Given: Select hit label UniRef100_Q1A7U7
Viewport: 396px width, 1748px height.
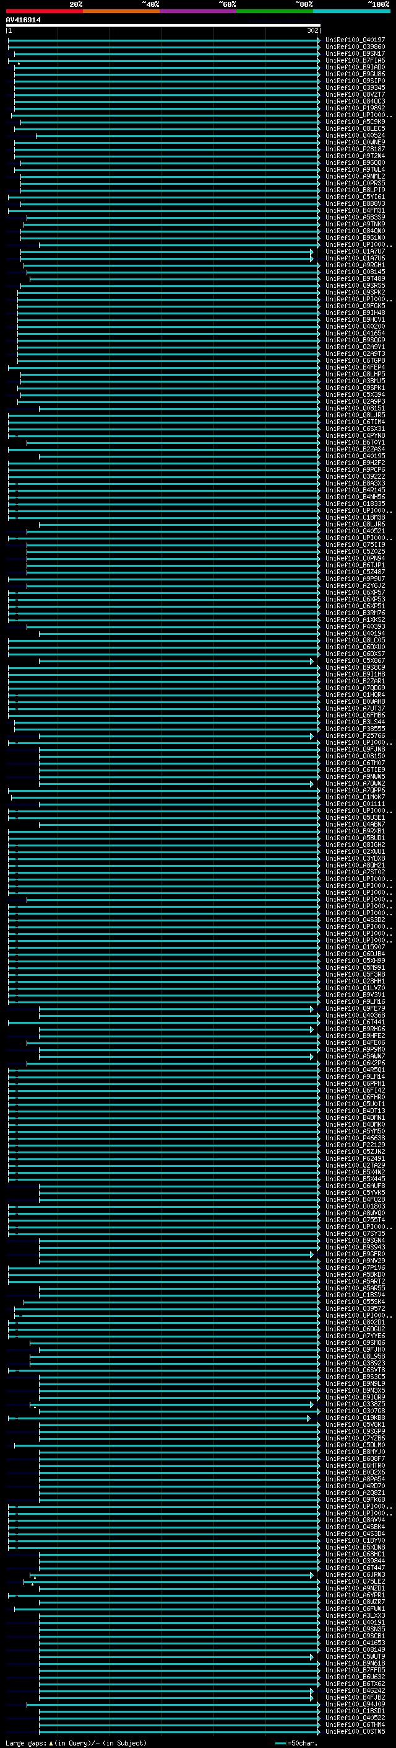Looking at the screenshot, I should coord(355,252).
